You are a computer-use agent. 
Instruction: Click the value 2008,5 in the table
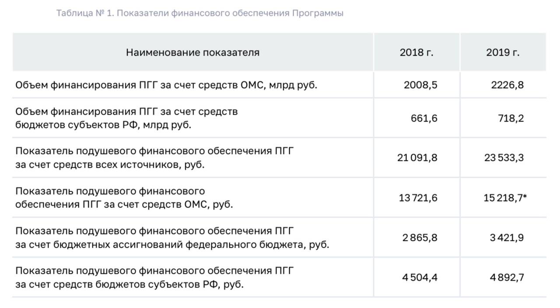420,85
